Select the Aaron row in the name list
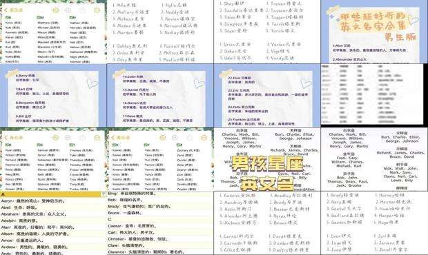428x255 pixels. coord(53,201)
